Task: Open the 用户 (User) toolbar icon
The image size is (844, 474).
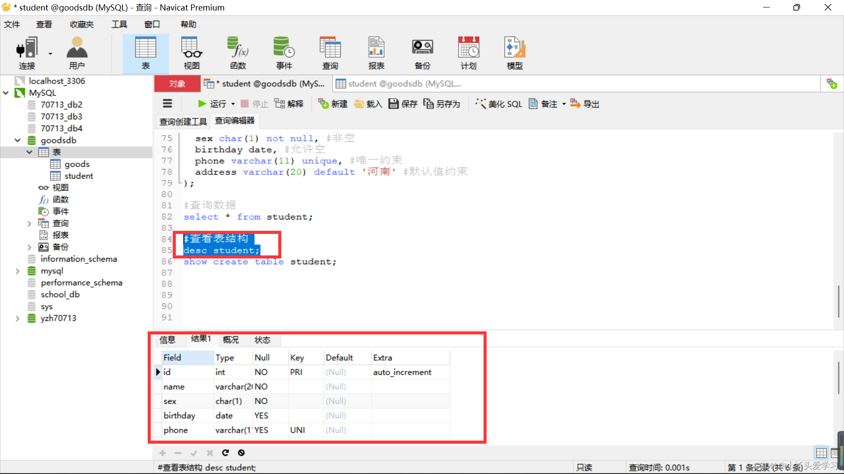Action: click(77, 53)
